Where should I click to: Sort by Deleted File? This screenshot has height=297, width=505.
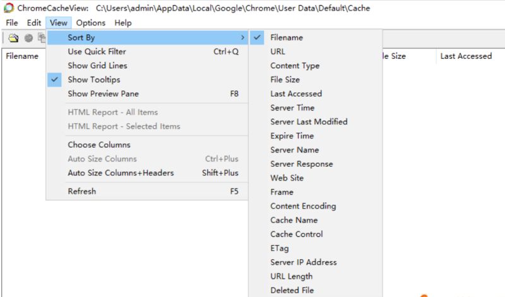click(316, 290)
